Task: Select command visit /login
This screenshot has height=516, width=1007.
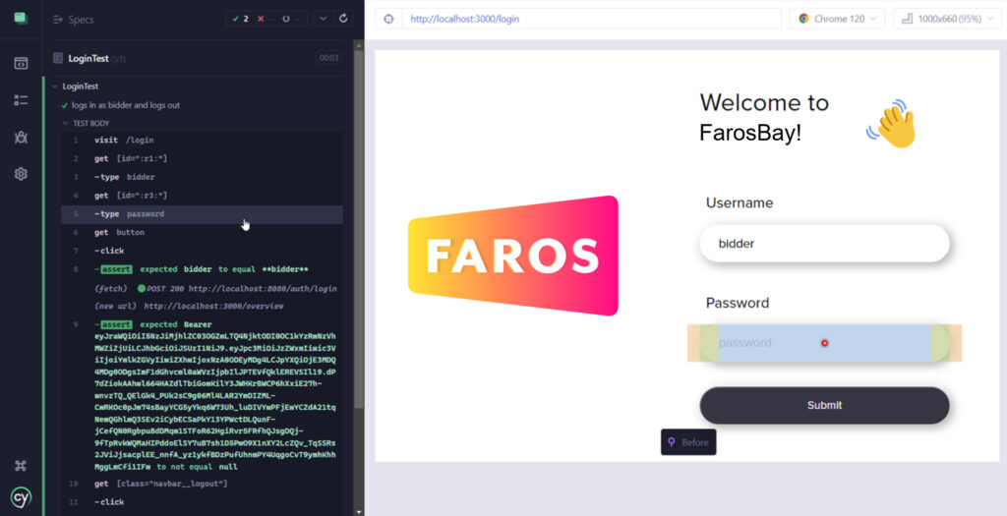Action: coord(203,140)
